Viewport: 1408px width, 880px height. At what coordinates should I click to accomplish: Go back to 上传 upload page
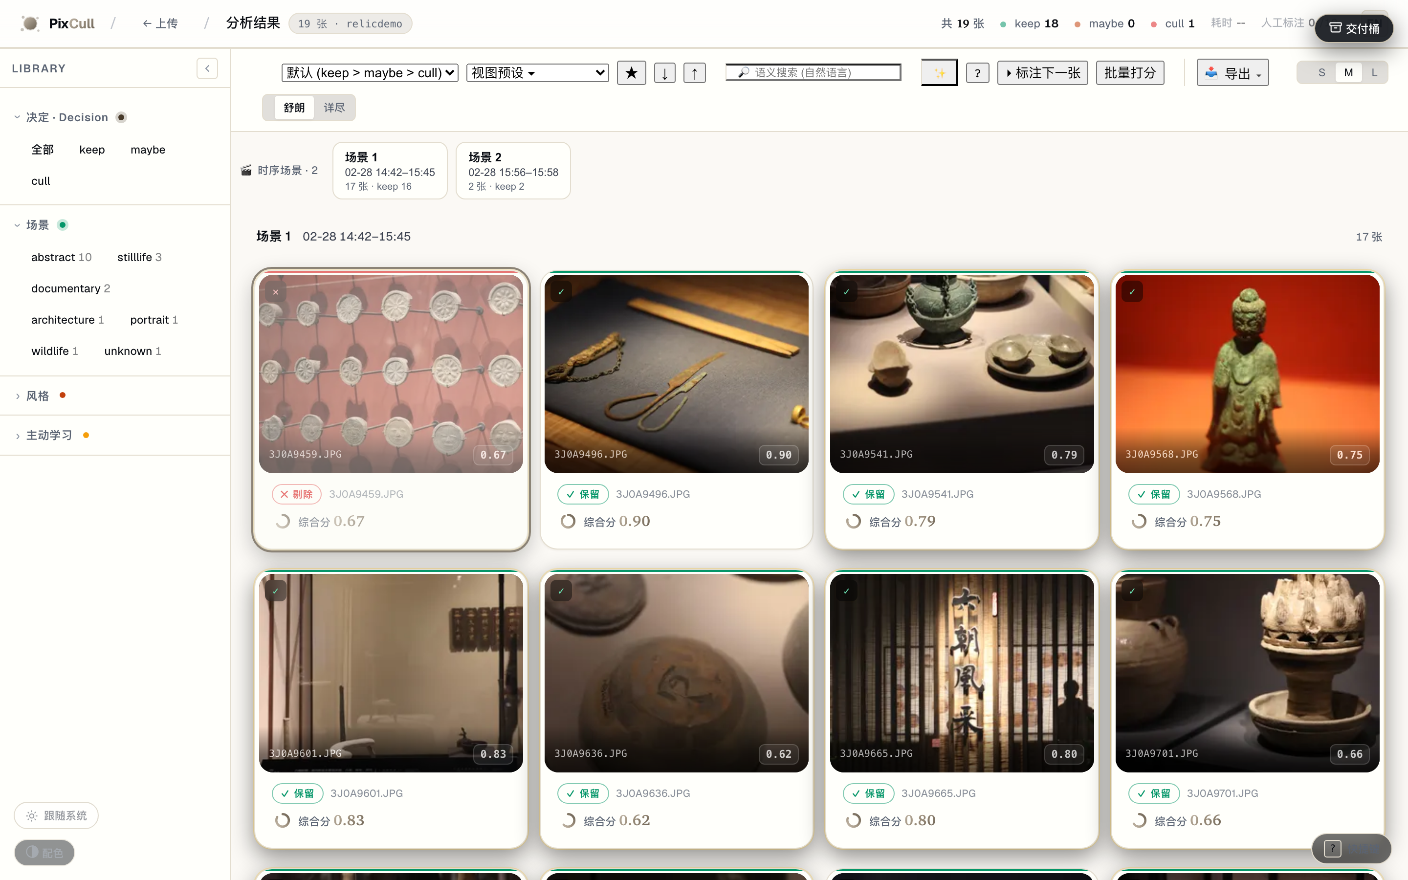[x=160, y=23]
